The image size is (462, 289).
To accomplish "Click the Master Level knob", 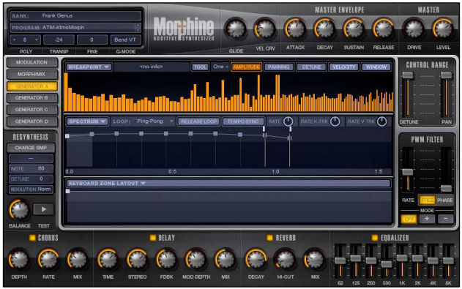I will 443,29.
